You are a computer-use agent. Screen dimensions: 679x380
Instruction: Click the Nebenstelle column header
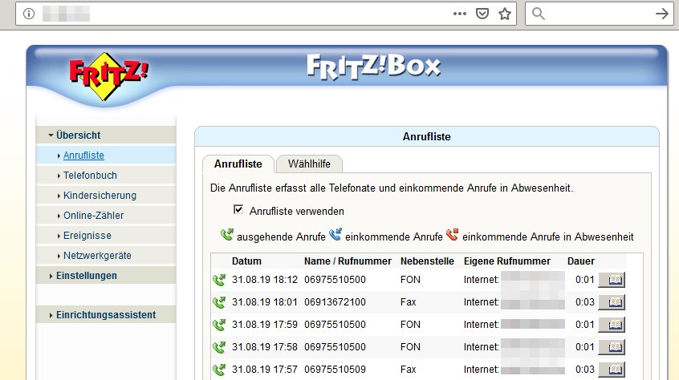click(x=427, y=261)
